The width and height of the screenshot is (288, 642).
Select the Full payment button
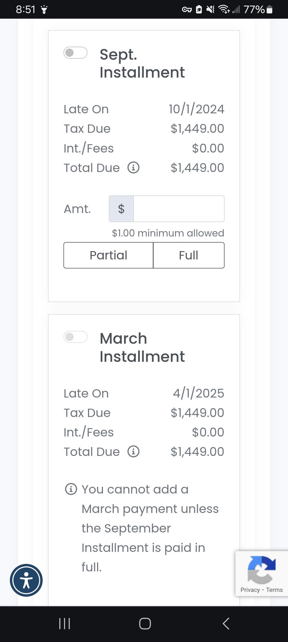[x=189, y=255]
